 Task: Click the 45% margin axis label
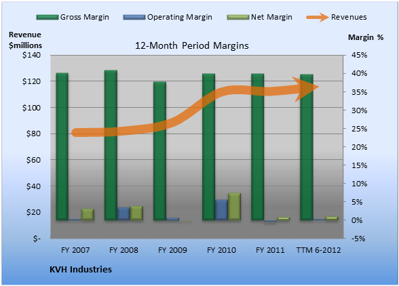[360, 55]
